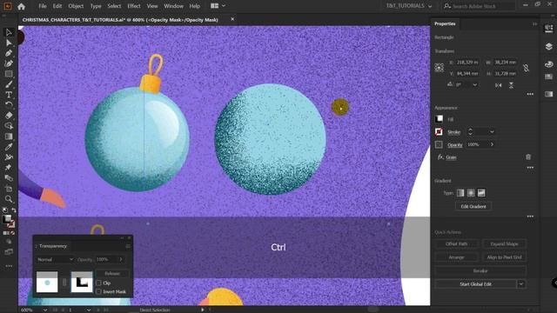
Task: Delete the Grain effect with trash icon
Action: (x=528, y=156)
